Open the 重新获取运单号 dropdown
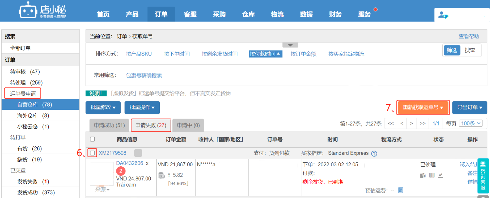This screenshot has width=490, height=198. point(423,107)
